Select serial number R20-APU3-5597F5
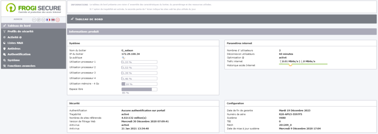Screen dimensions: 378x134 tap(291, 114)
